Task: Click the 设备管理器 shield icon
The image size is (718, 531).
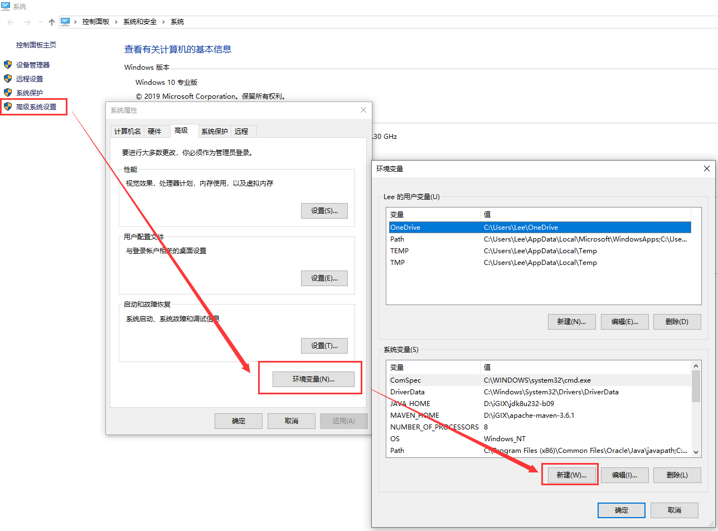Action: point(8,64)
